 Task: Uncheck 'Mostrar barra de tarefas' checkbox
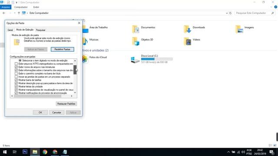16,80
